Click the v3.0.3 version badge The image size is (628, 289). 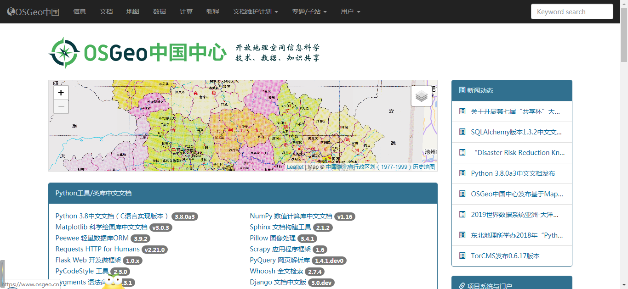click(161, 228)
